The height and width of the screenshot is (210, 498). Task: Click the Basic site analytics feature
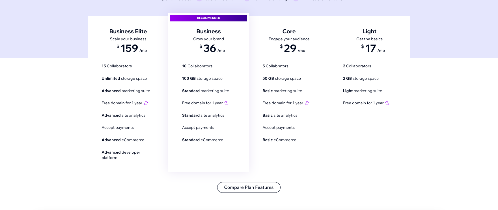click(x=280, y=116)
